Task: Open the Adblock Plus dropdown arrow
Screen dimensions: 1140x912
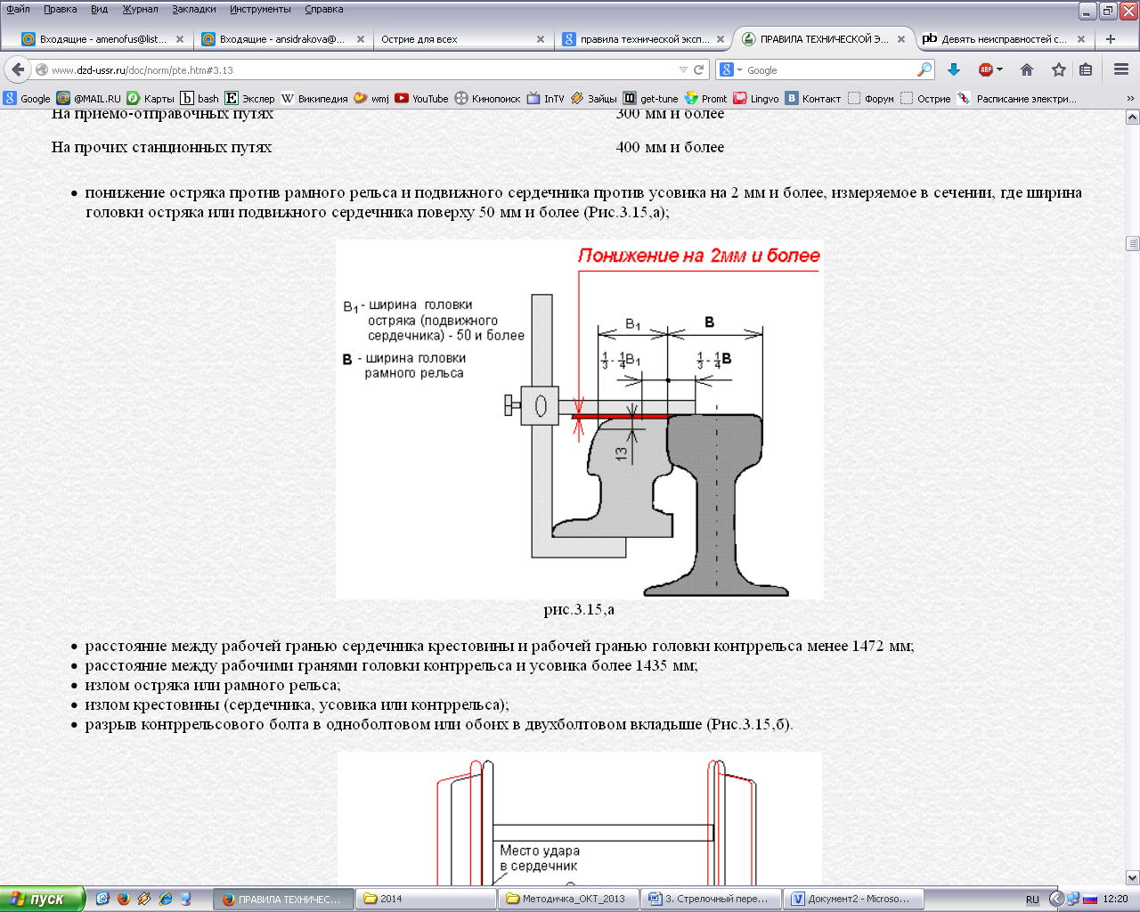Action: point(999,69)
